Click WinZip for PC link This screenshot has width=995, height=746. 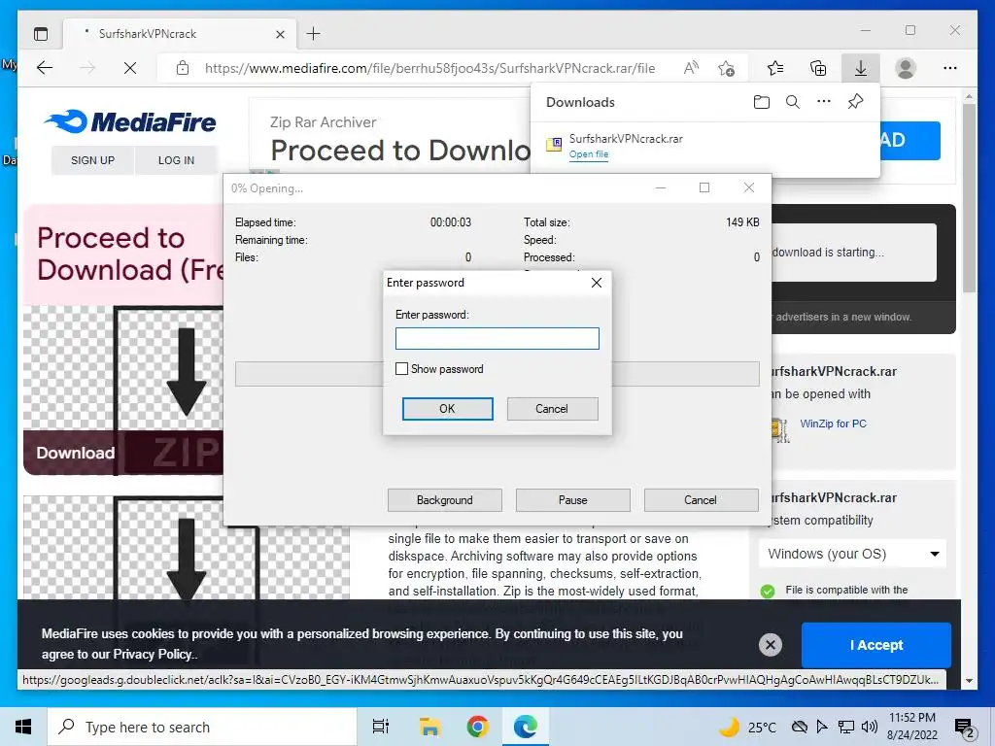pos(833,424)
